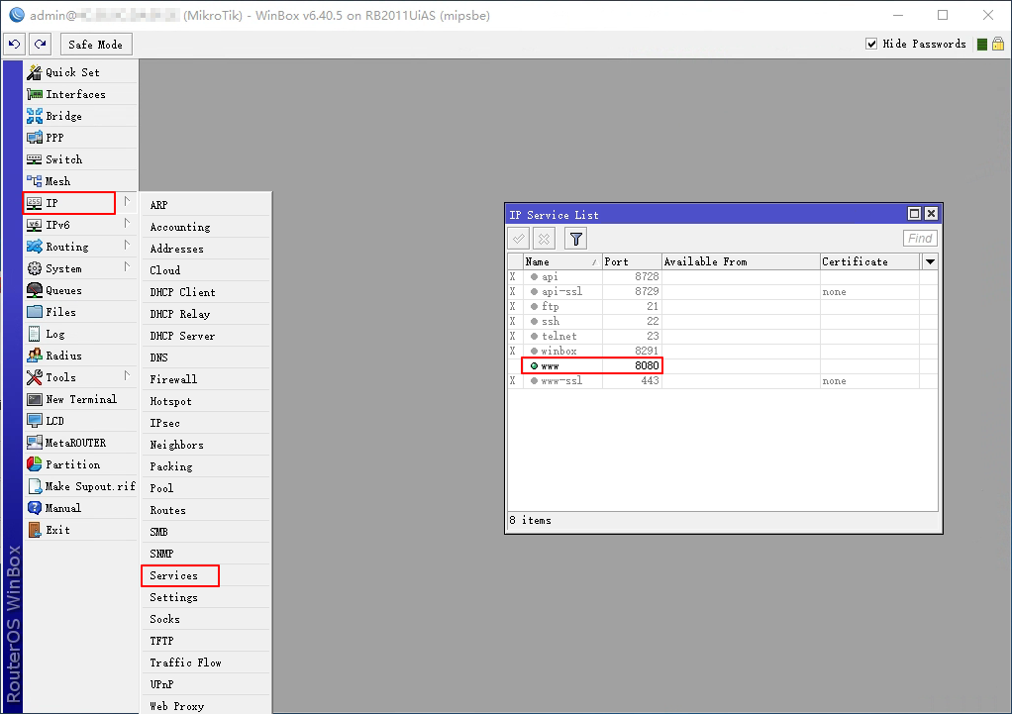Click the PPP icon in sidebar
This screenshot has width=1012, height=714.
35,138
